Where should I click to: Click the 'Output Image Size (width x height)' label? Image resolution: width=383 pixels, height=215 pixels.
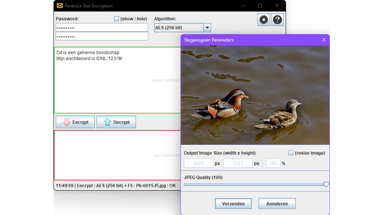click(x=220, y=153)
